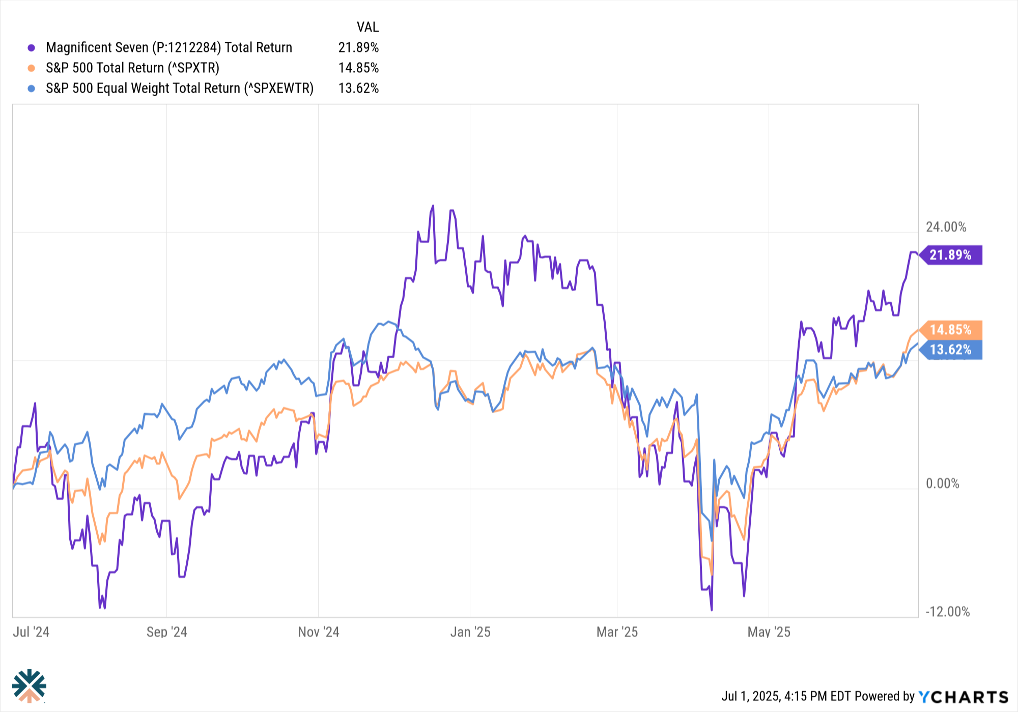This screenshot has height=712, width=1018.
Task: Click the purple Magnificent Seven legend dot
Action: [32, 48]
